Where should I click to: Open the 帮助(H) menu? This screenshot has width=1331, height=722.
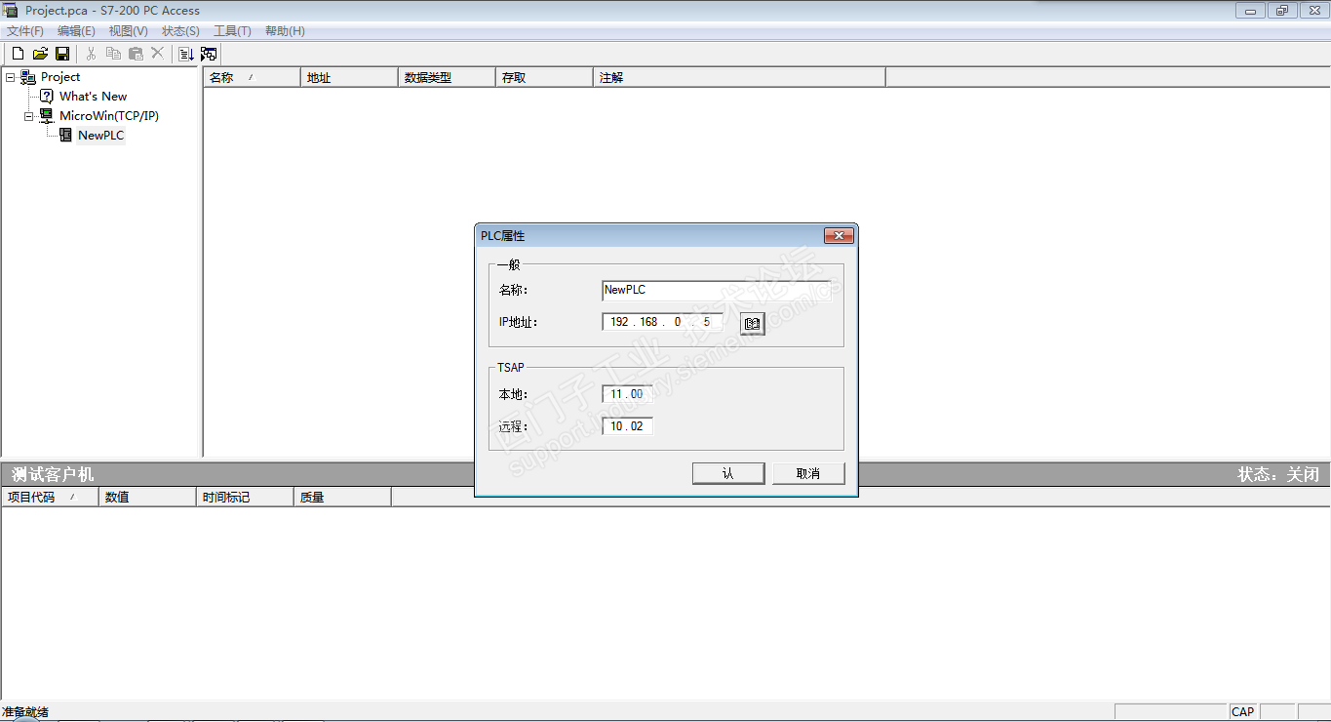(285, 31)
